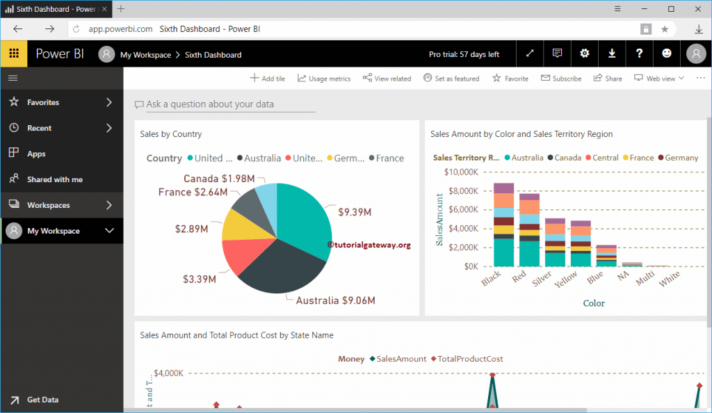Open the Power BI apps waffle icon
The image size is (712, 413).
pyautogui.click(x=13, y=54)
